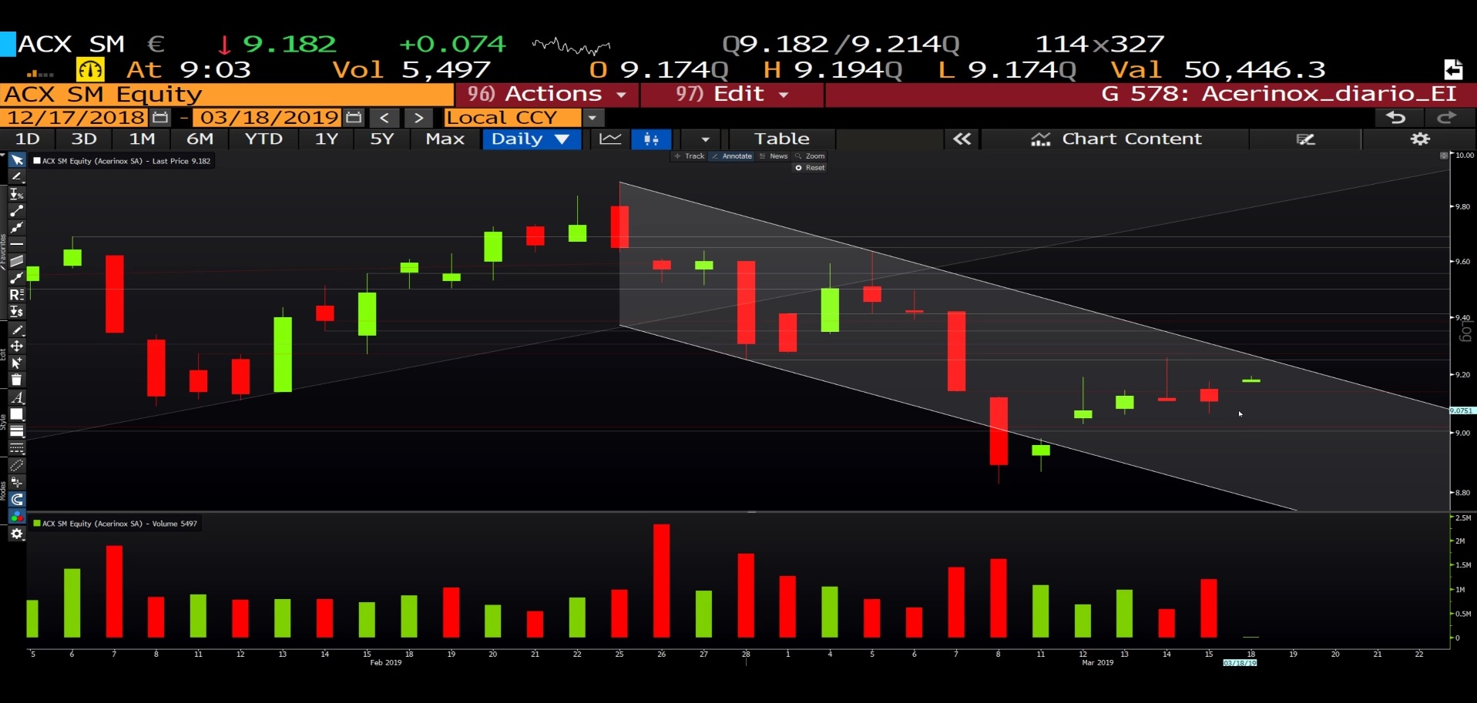Expand the chart type dropdown arrow
This screenshot has height=703, width=1477.
click(705, 139)
